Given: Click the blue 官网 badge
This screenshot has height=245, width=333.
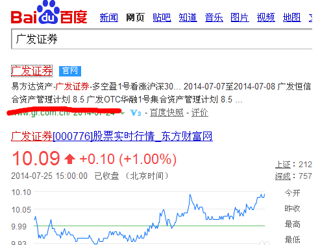Looking at the screenshot, I should point(70,71).
